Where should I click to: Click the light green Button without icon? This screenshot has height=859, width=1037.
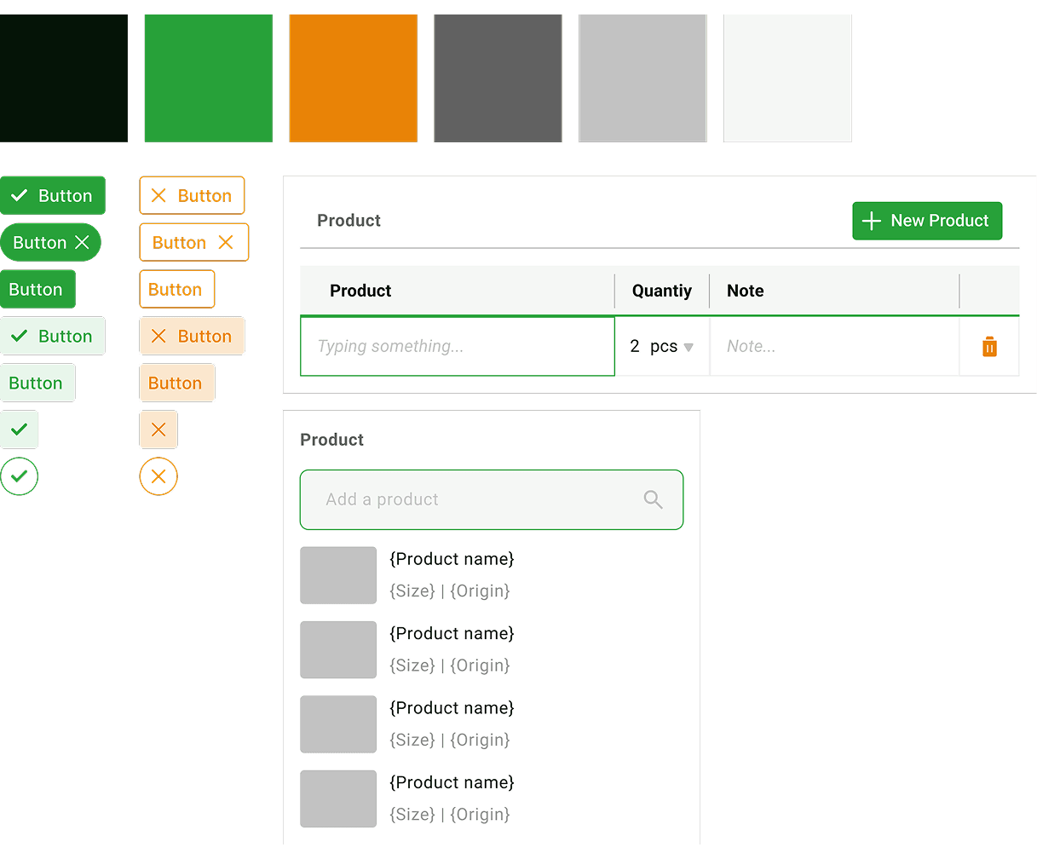tap(37, 383)
